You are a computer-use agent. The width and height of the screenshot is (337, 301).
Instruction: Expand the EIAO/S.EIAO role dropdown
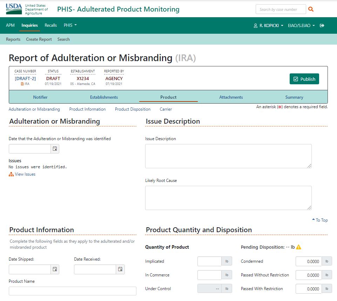(x=301, y=26)
